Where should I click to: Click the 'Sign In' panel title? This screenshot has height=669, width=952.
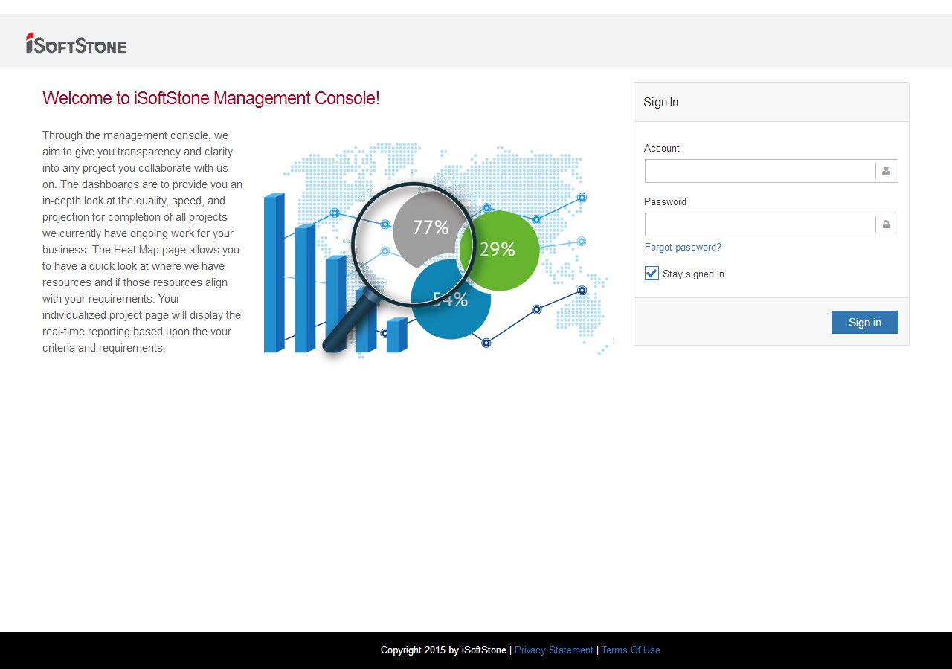[x=660, y=103]
